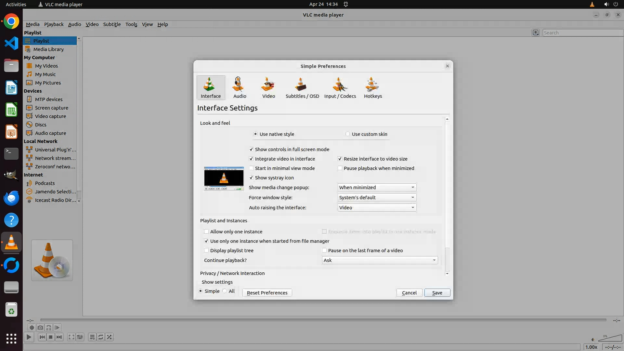Screen dimensions: 624x351
Task: Expand Show media change popup dropdown
Action: (x=377, y=188)
